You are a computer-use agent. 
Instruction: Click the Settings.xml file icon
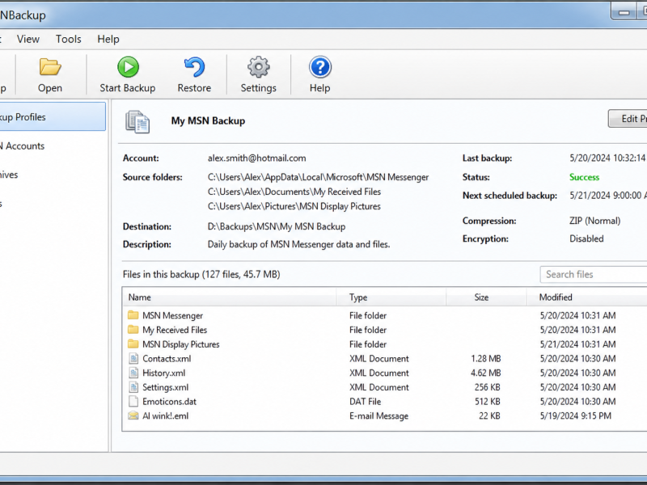coord(133,387)
